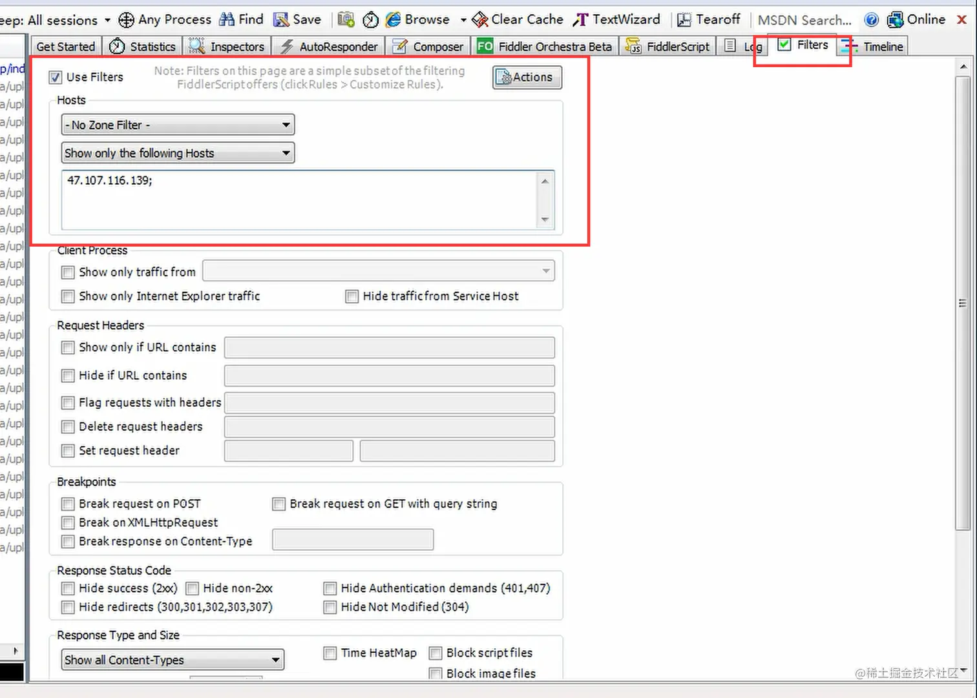Click the Actions button

click(527, 77)
